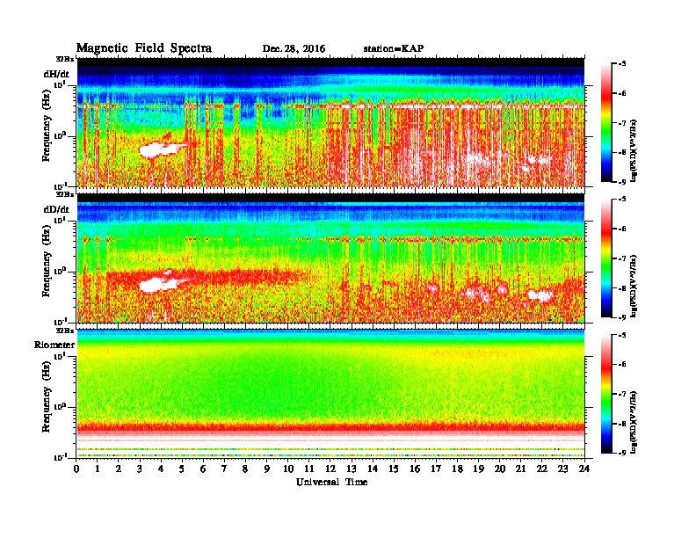The image size is (696, 538).
Task: Click hour "24" on the time axis
Action: 584,469
